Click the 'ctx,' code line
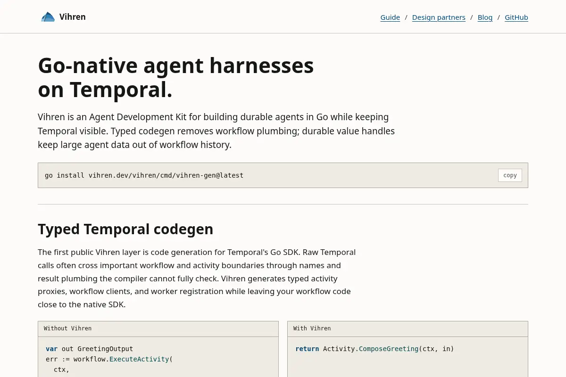The image size is (566, 377). pyautogui.click(x=61, y=369)
